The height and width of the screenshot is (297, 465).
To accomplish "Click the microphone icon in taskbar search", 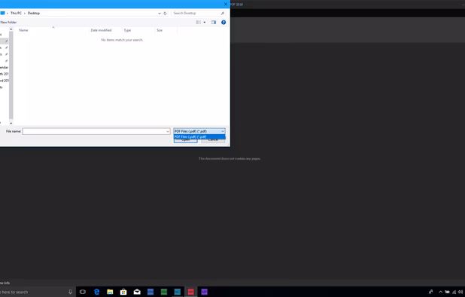I will point(70,292).
